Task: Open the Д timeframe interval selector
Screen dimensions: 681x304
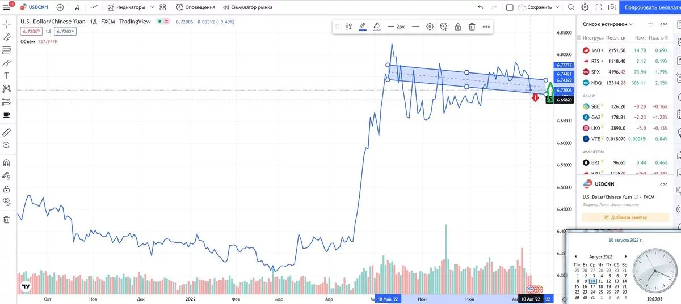Action: coord(77,7)
